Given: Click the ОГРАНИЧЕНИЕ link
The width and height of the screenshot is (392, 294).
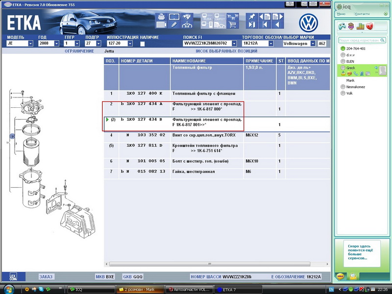Looking at the screenshot, I should 79,51.
